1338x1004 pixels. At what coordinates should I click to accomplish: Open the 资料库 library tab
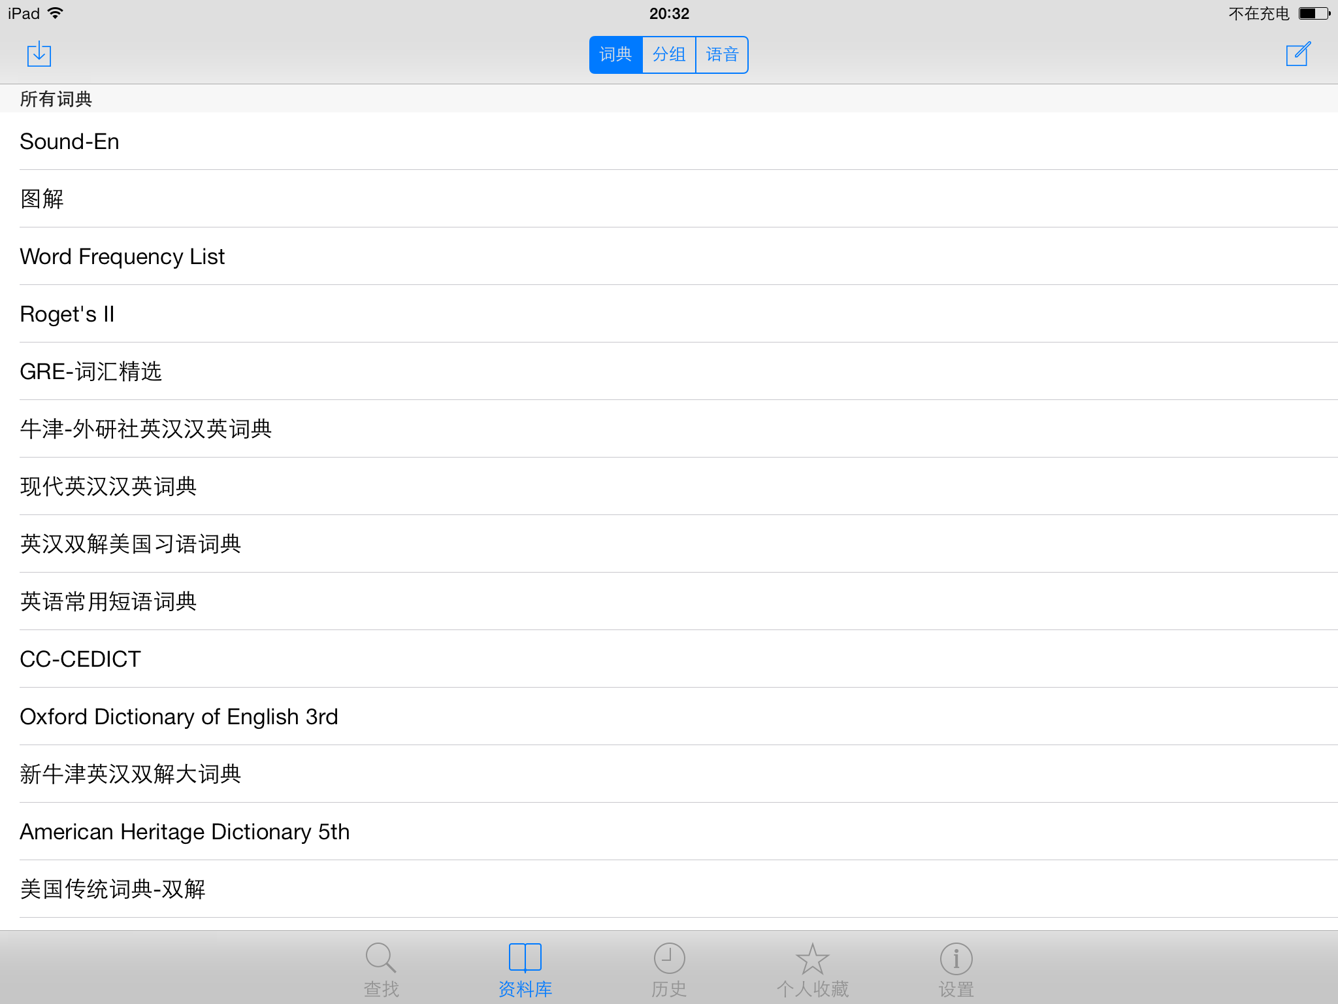[525, 969]
